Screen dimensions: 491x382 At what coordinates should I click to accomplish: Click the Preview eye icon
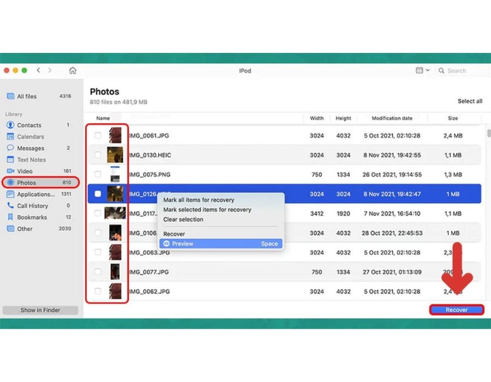(166, 243)
